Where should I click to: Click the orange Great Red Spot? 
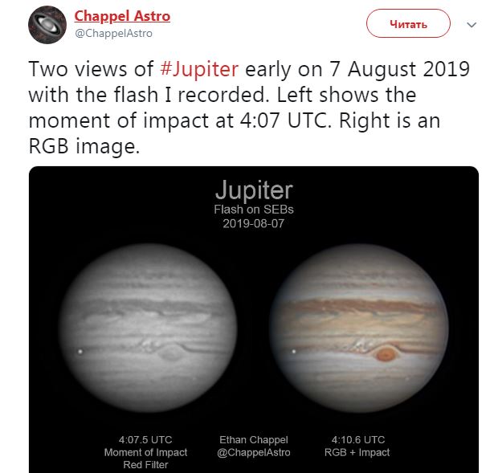pyautogui.click(x=386, y=354)
